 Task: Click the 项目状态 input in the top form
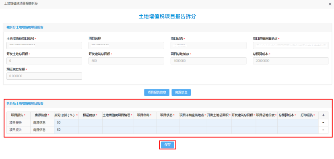click(x=208, y=45)
